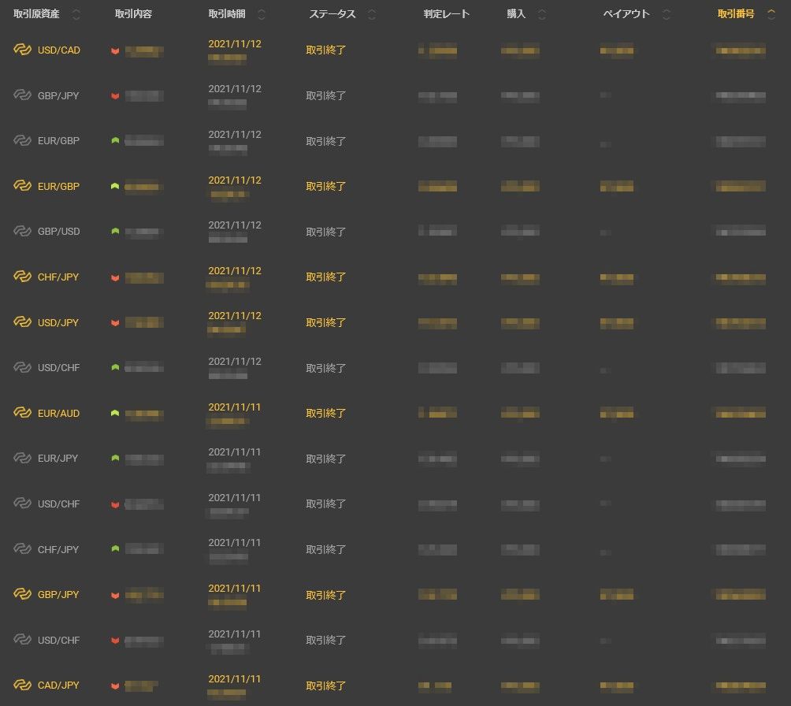Screen dimensions: 791x706
Task: Sort by 取引原資産 using its sort arrows
Action: [76, 14]
